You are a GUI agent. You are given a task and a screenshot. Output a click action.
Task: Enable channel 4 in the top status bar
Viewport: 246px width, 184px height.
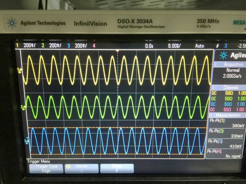[x=94, y=45]
